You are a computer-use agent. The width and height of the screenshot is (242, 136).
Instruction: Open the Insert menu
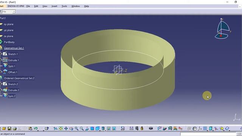[54, 6]
